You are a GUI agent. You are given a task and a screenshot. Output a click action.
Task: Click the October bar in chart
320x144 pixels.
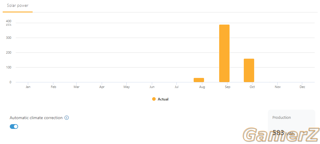(249, 70)
